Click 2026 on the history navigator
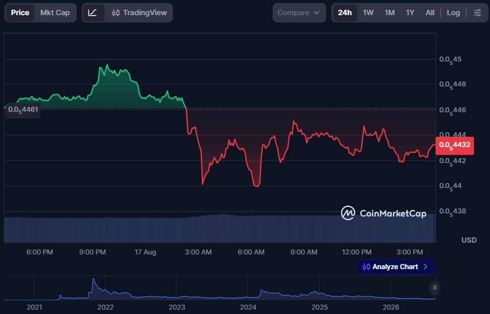Image resolution: width=490 pixels, height=314 pixels. [391, 308]
